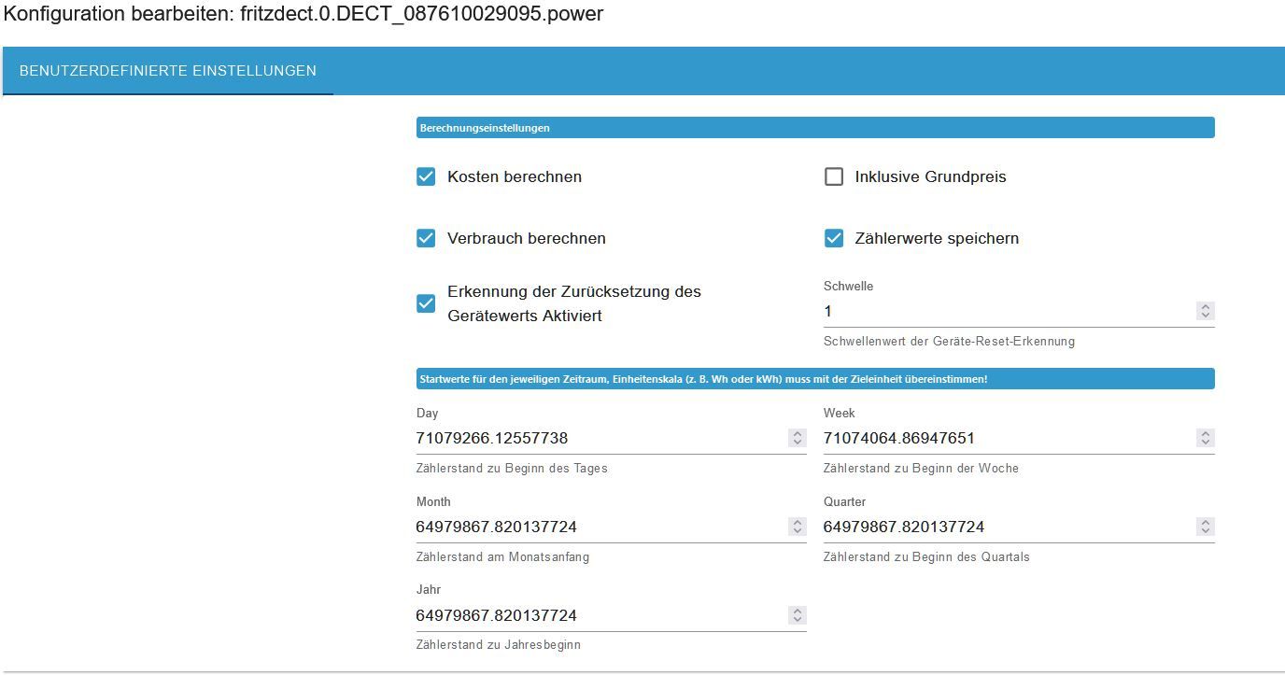Click the Jahr field stepper arrows
Viewport: 1285px width, 675px height.
click(798, 615)
